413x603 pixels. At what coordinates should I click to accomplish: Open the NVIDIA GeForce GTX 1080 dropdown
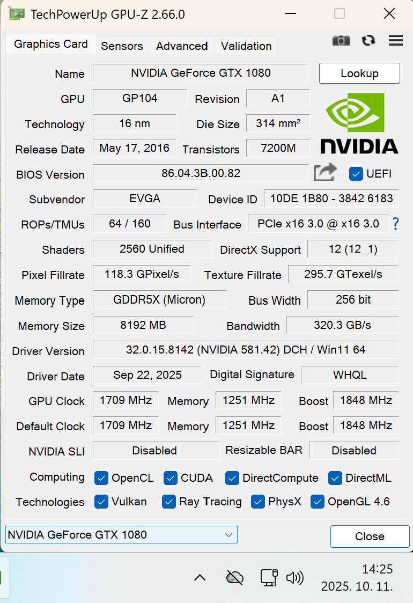pos(121,535)
